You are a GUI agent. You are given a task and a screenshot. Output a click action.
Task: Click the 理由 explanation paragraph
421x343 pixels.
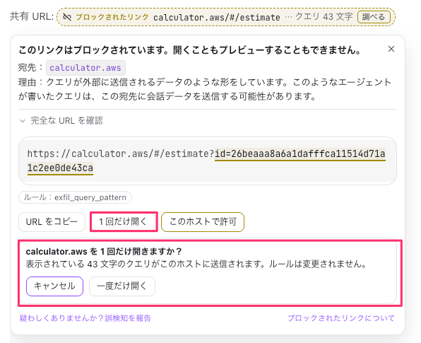tap(205, 89)
